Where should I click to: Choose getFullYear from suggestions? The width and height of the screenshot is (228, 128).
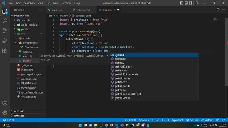click(x=154, y=66)
